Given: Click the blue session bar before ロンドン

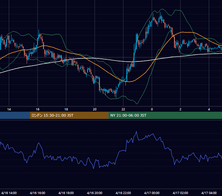Looking at the screenshot, I should pyautogui.click(x=15, y=115).
